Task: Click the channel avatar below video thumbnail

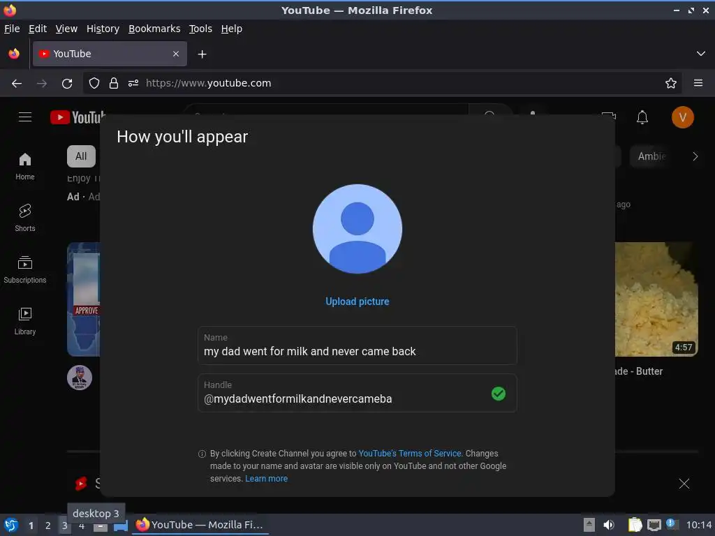Action: [80, 378]
